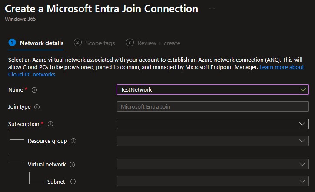Click the Subnet info icon
The height and width of the screenshot is (192, 315).
[73, 182]
